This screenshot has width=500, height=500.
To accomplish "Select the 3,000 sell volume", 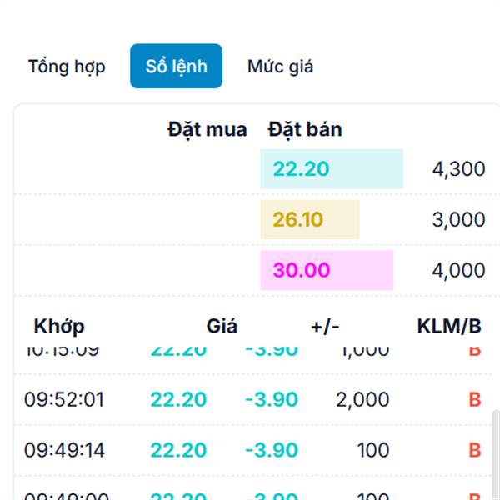I will [x=458, y=219].
